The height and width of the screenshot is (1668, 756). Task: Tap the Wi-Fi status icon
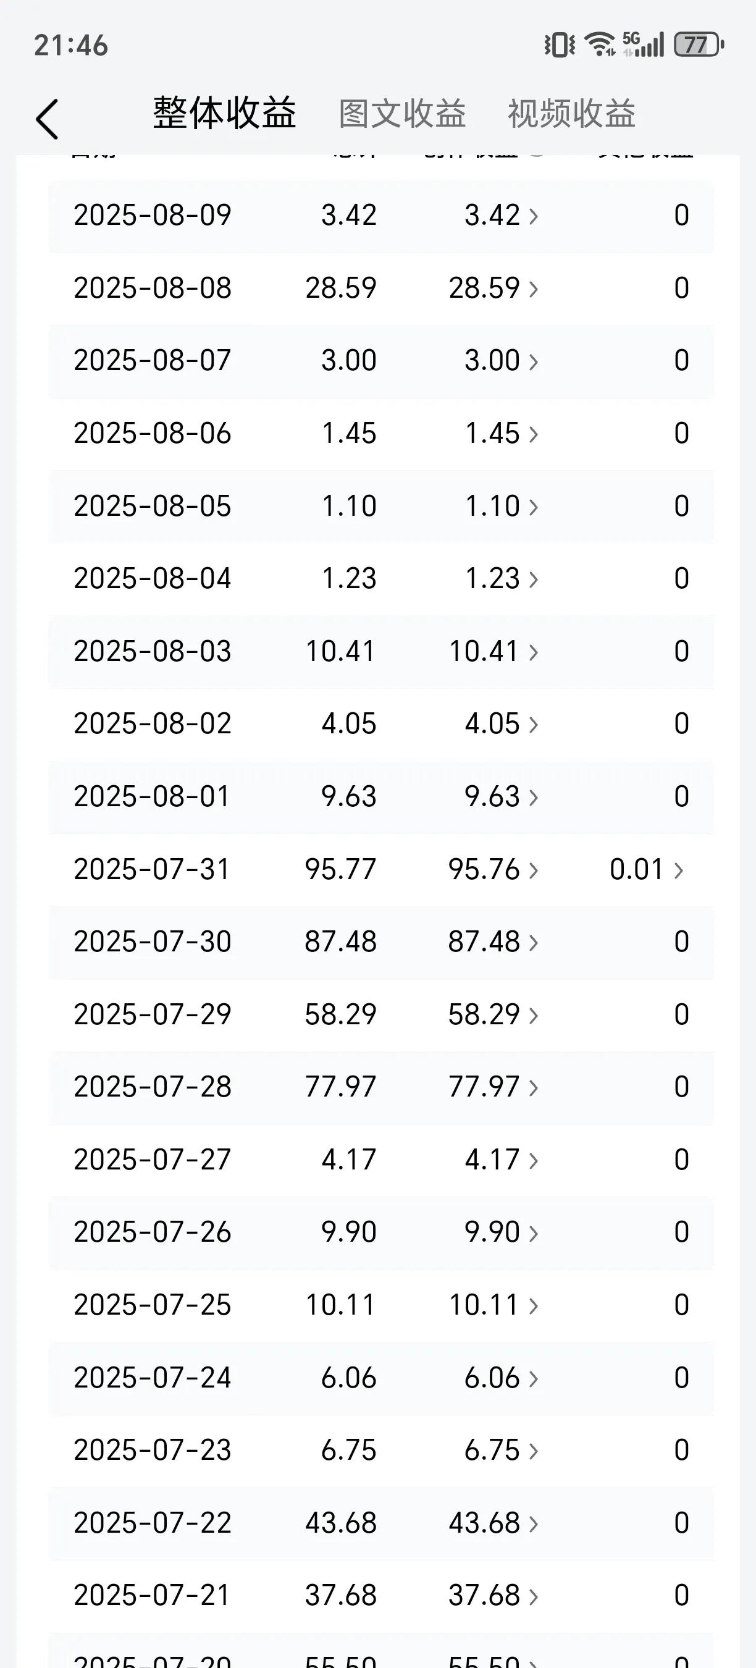599,44
